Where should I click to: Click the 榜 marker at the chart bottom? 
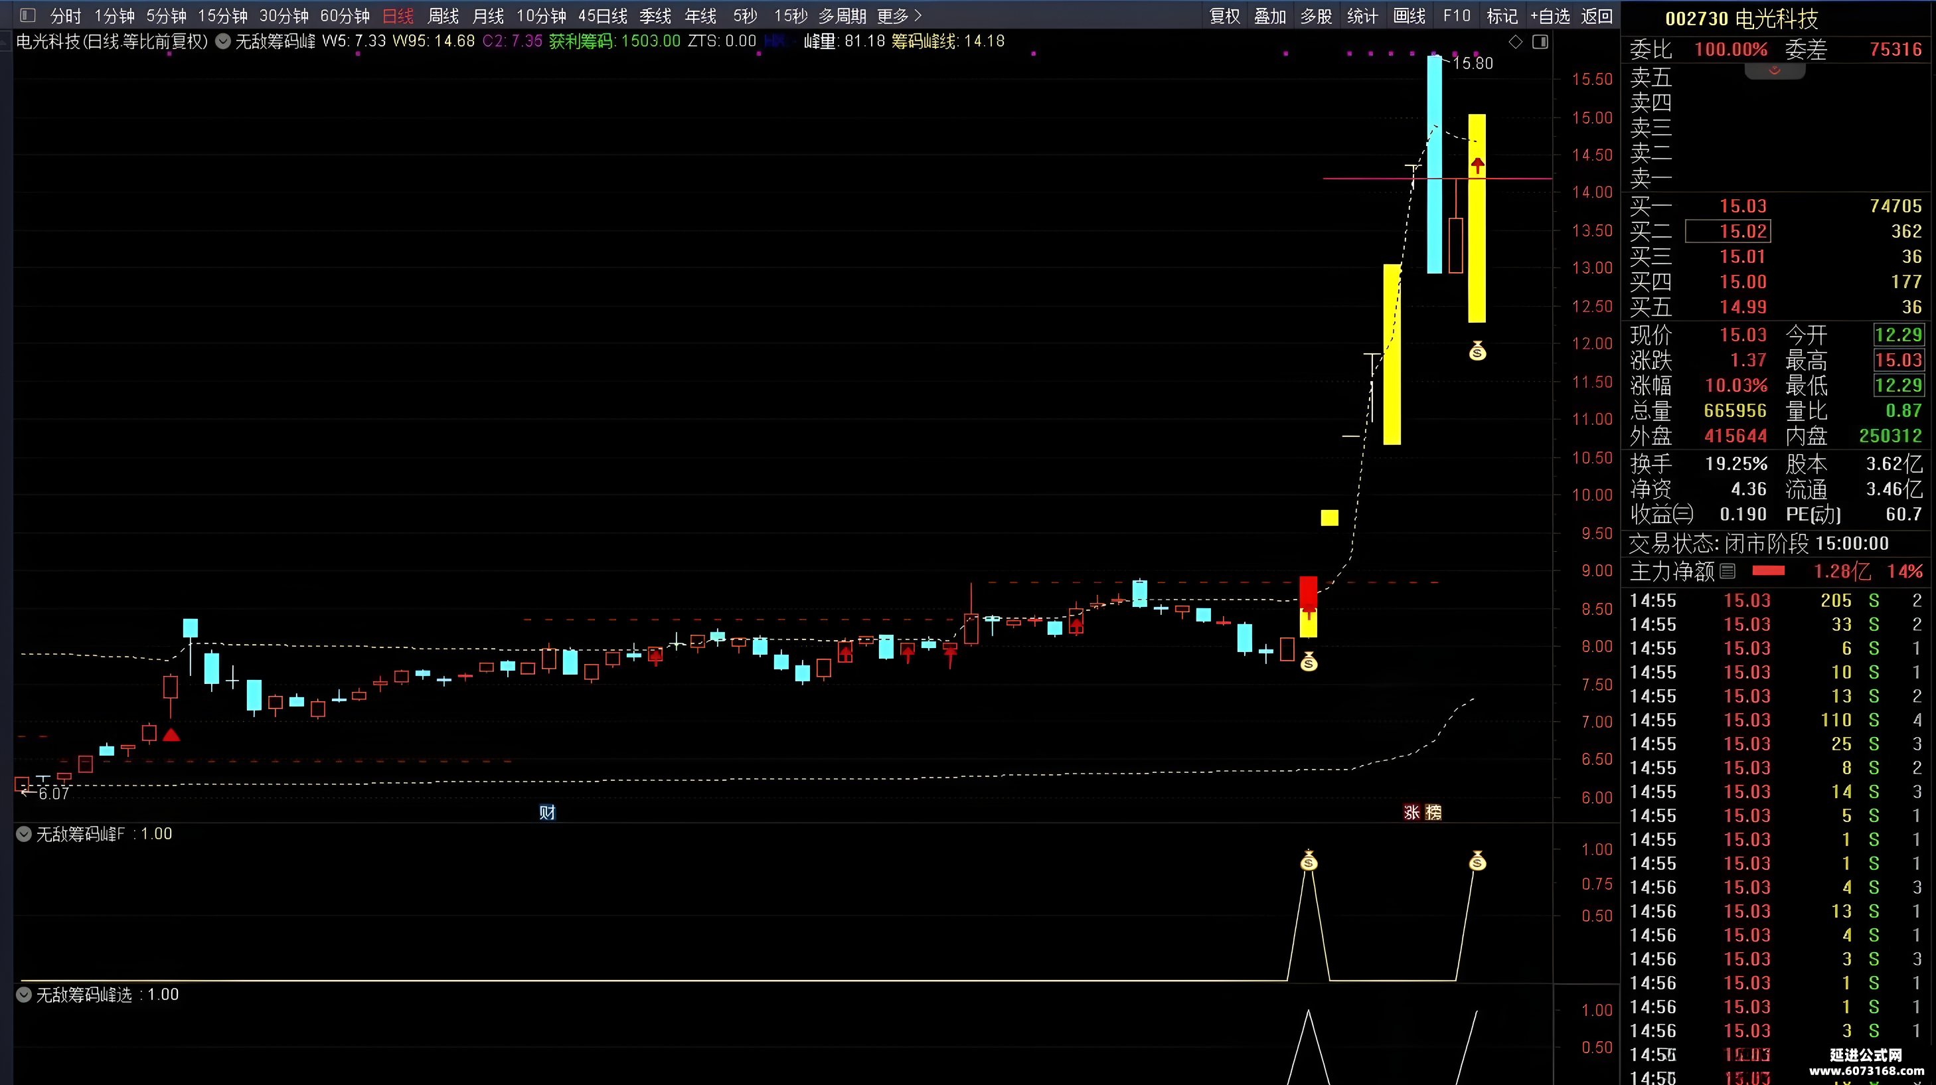click(x=1433, y=812)
